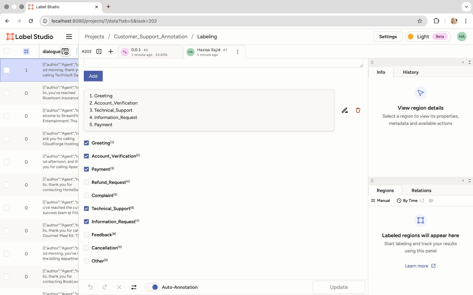Open the By Time sorting dropdown
This screenshot has height=295, width=473.
pyautogui.click(x=407, y=201)
